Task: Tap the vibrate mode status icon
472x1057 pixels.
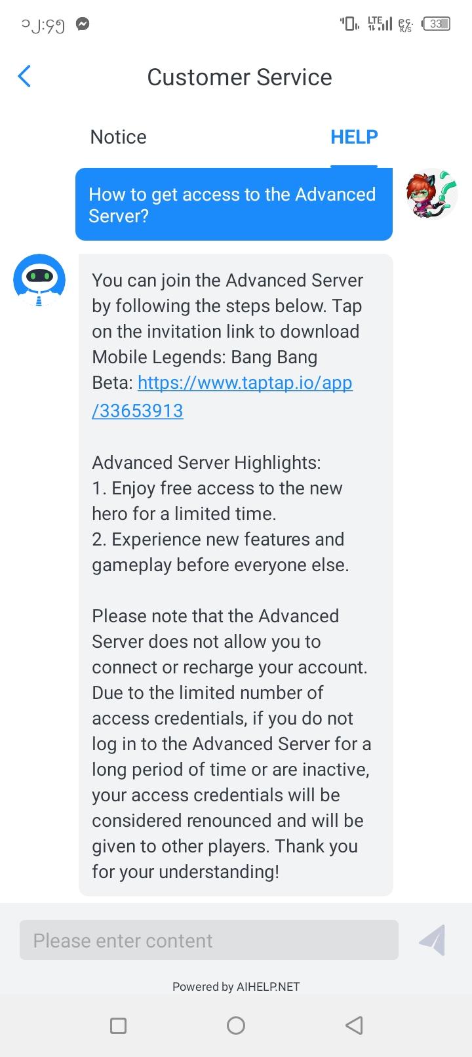Action: [x=349, y=24]
